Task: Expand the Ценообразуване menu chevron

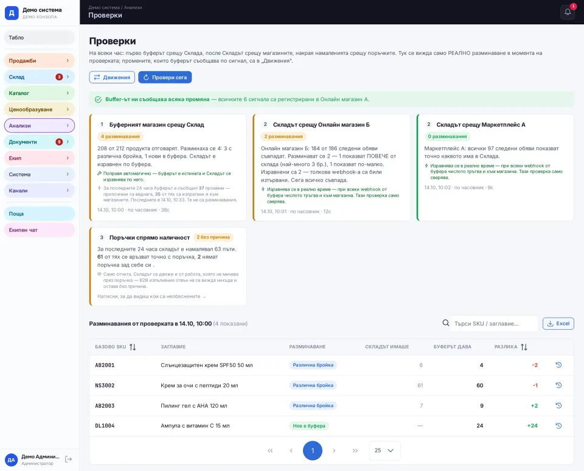Action: (x=68, y=109)
